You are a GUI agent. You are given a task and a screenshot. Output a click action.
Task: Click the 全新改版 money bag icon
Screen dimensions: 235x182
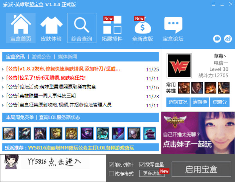coord(143,28)
